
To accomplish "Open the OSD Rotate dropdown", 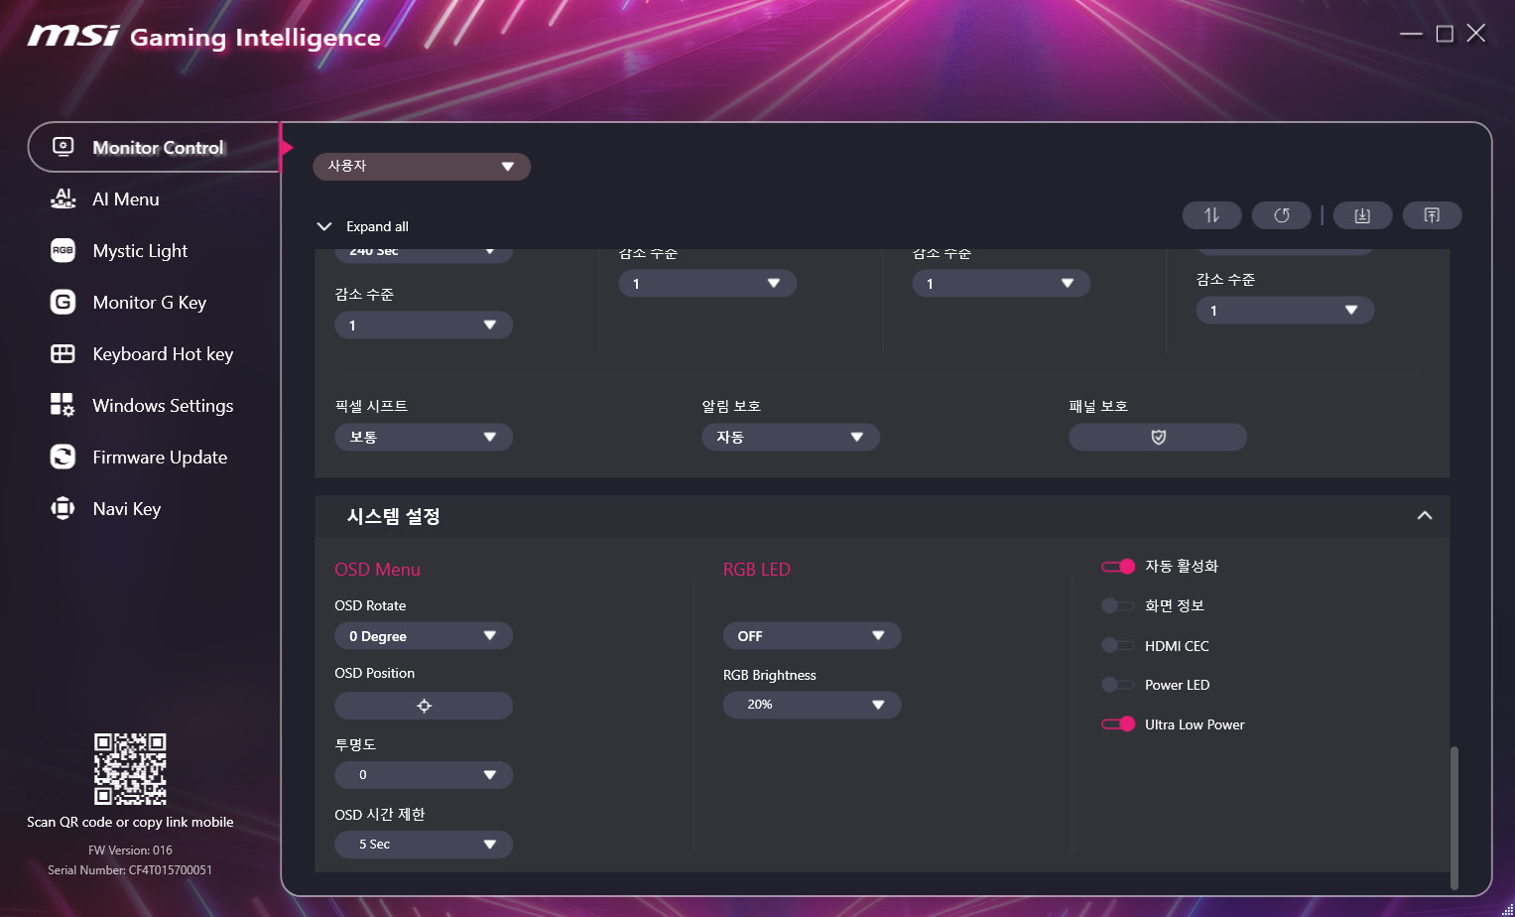I will point(423,636).
